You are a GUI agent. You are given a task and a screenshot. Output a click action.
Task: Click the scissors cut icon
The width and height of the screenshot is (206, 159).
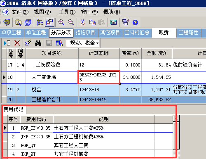82,22
